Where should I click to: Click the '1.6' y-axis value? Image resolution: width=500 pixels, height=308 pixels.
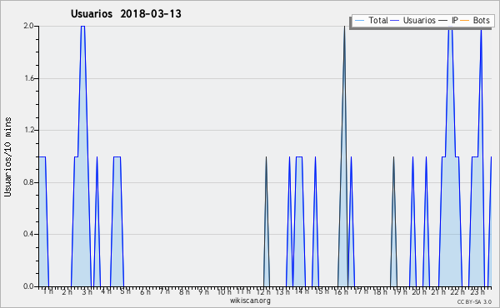tap(28, 78)
